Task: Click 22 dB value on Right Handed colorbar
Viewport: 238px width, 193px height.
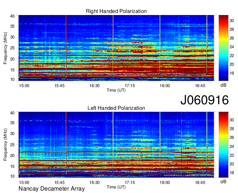Action: coord(232,56)
